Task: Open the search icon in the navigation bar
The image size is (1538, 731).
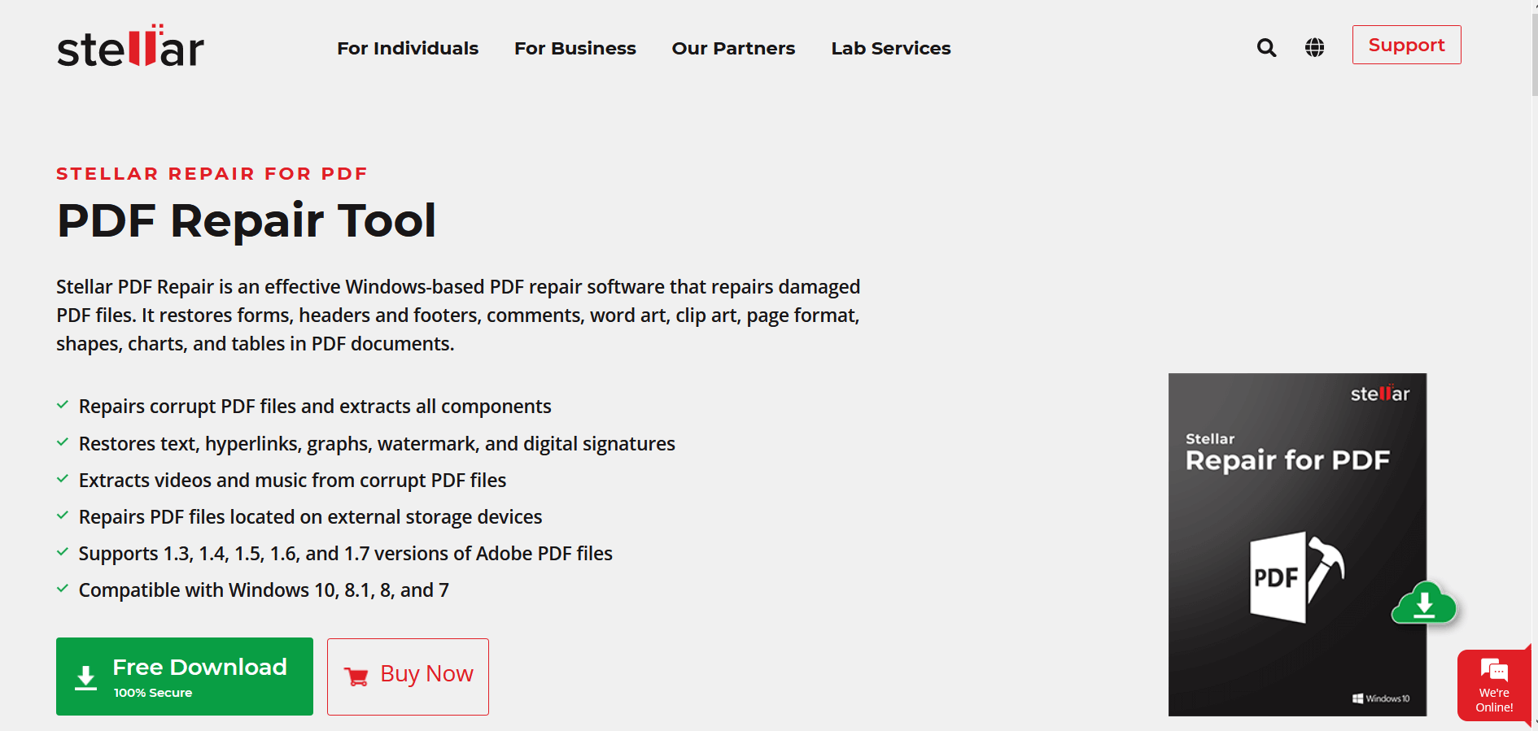Action: [1266, 48]
